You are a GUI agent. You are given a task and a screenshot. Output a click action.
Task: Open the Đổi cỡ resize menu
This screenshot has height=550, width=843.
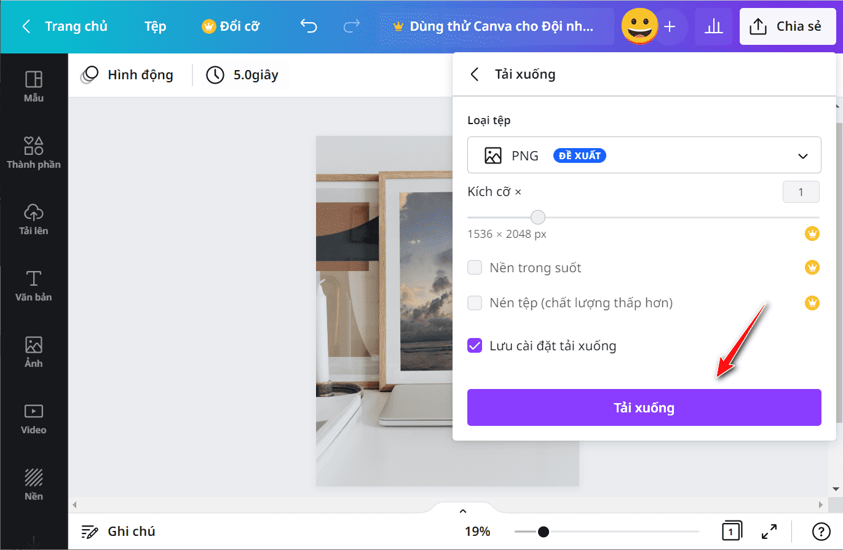coord(231,26)
